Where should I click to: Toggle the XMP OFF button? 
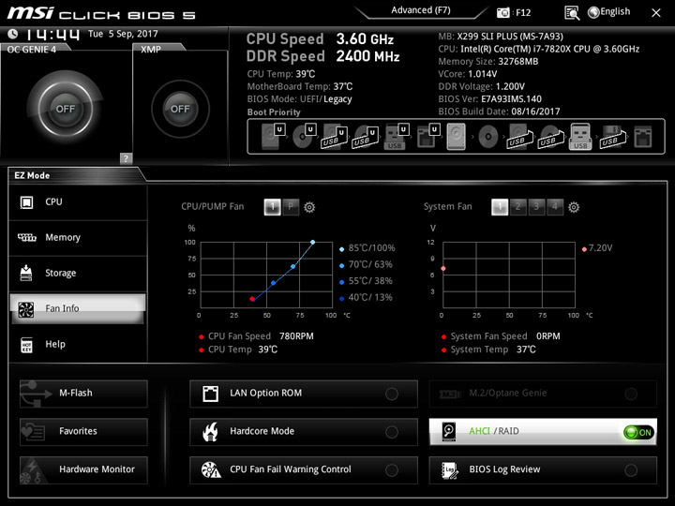[180, 109]
